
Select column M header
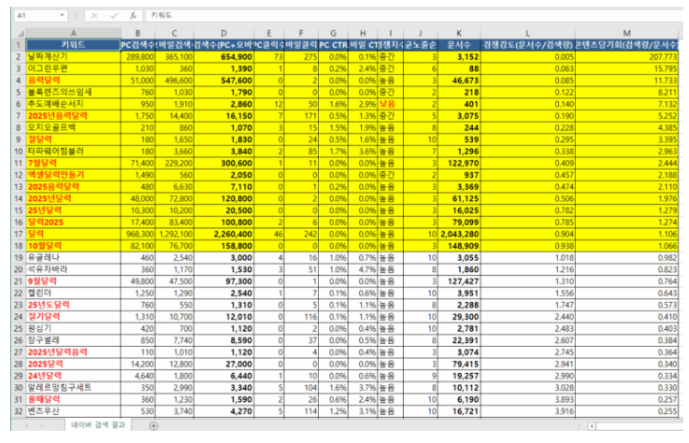pos(626,34)
